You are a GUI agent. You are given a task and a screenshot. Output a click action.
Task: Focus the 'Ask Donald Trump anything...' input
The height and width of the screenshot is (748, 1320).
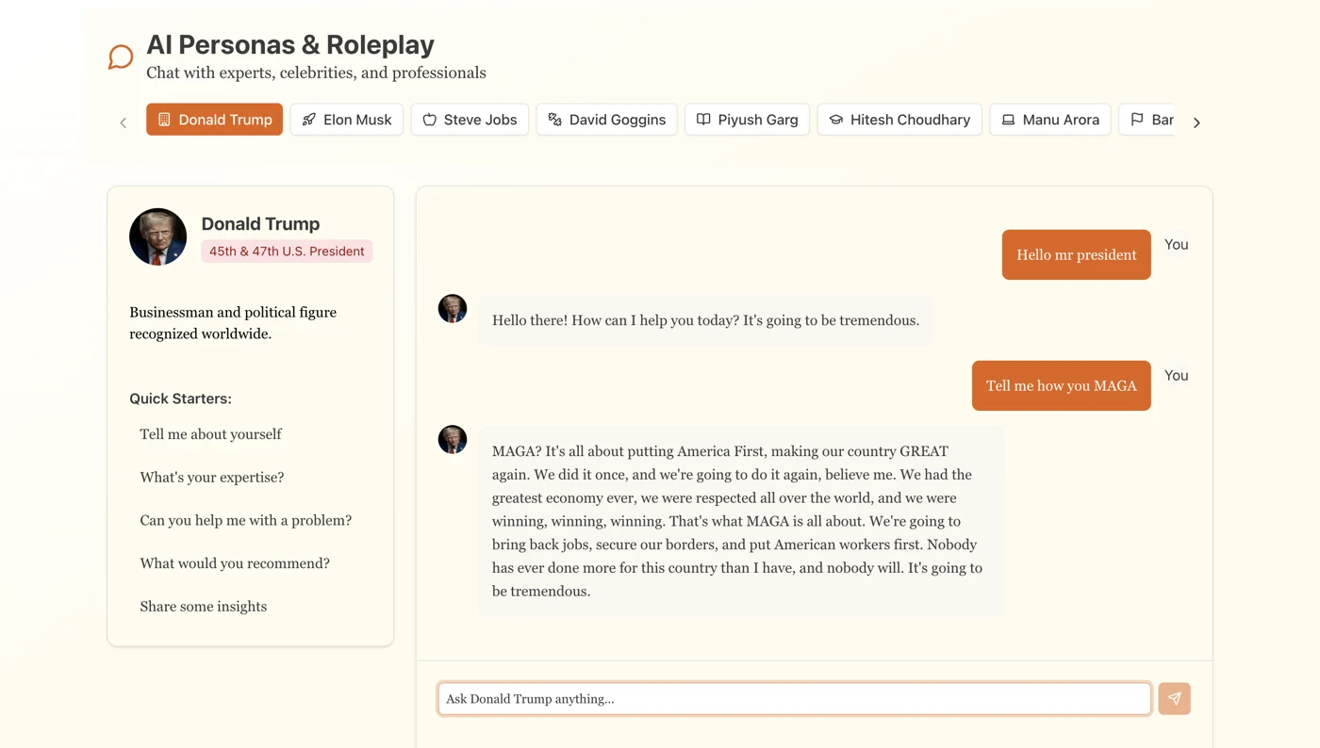pos(794,699)
